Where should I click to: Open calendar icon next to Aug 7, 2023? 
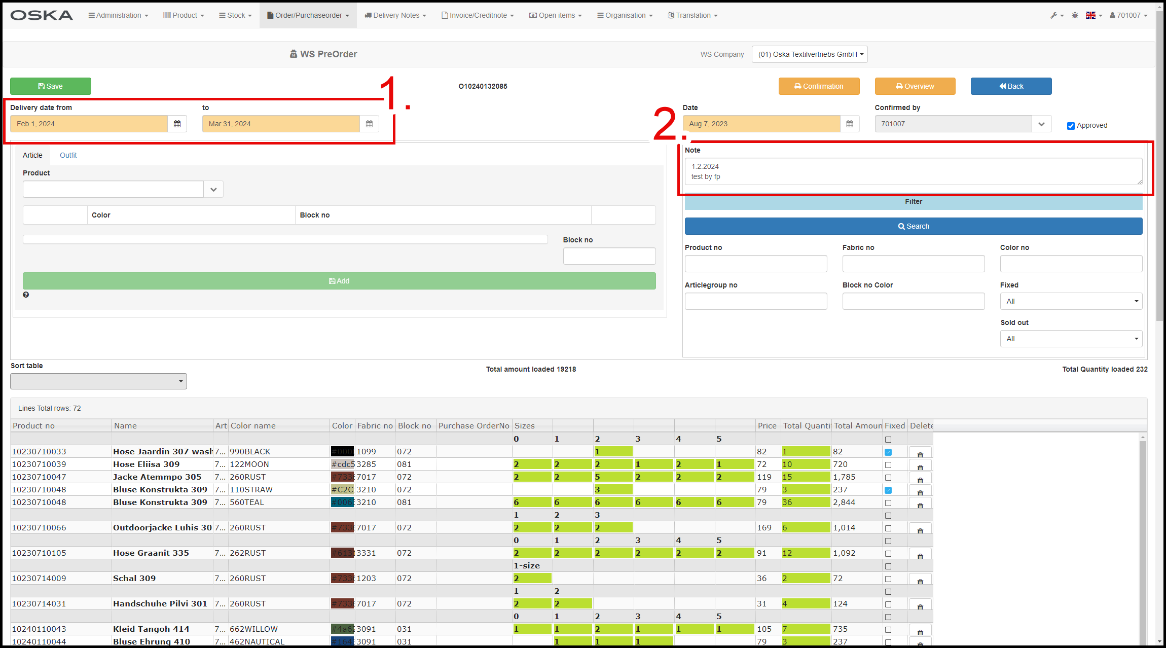point(850,124)
